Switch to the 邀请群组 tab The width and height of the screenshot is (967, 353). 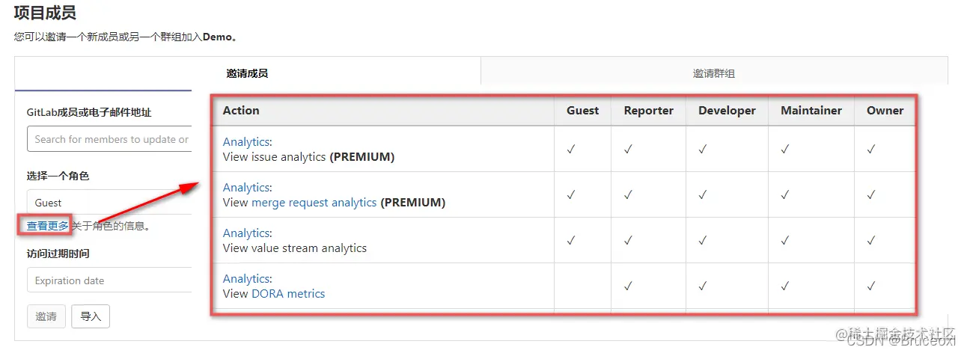tap(713, 73)
